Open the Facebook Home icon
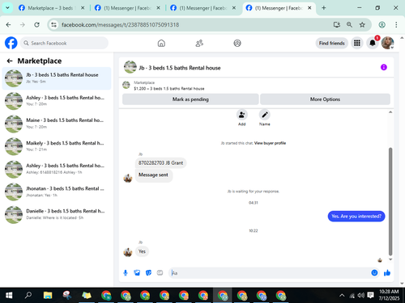 pyautogui.click(x=161, y=43)
